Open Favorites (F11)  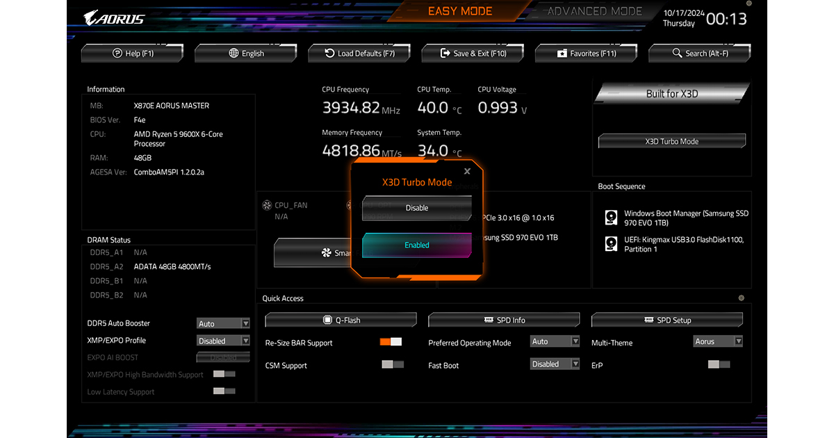(x=587, y=54)
